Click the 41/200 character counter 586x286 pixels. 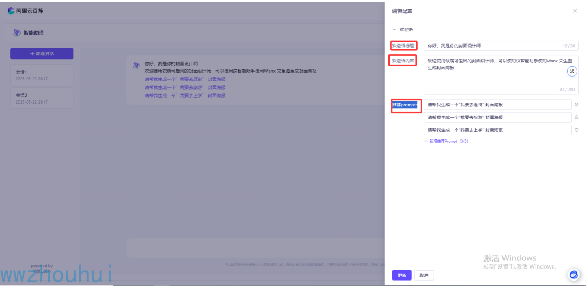(568, 90)
